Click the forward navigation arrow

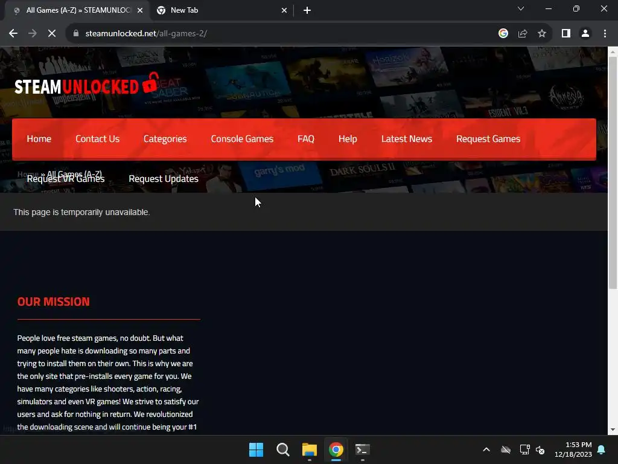[33, 34]
